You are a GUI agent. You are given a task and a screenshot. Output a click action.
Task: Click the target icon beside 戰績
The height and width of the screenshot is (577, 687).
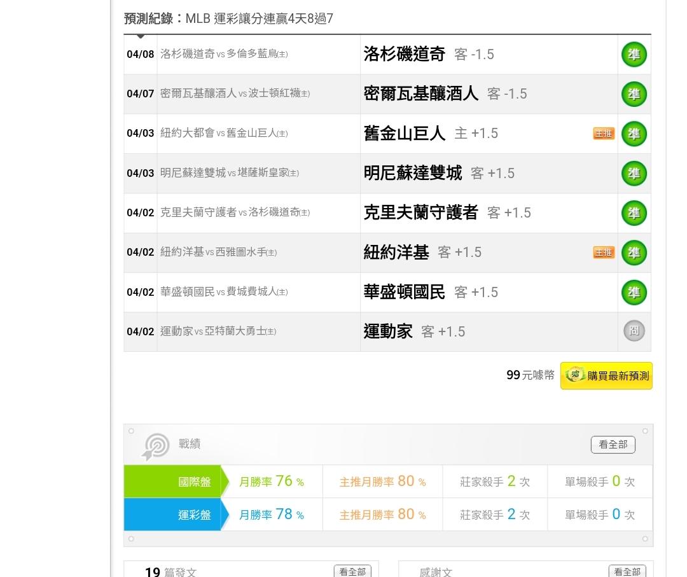pyautogui.click(x=156, y=446)
